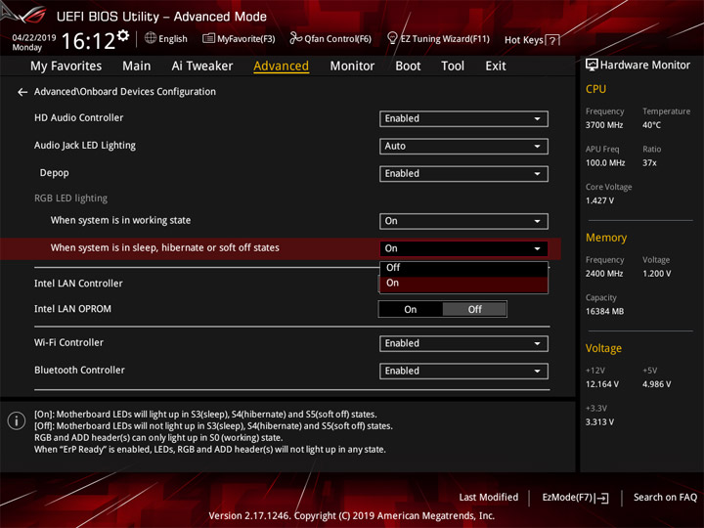Select Wi-Fi Controller label
This screenshot has height=528, width=704.
(x=68, y=343)
